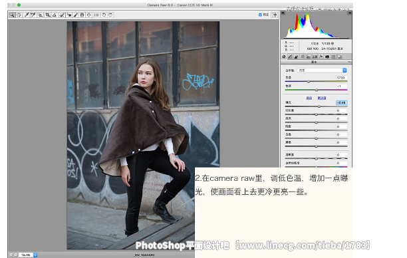Image resolution: width=407 pixels, height=258 pixels.
Task: Toggle full screen mode icon
Action: 275,15
